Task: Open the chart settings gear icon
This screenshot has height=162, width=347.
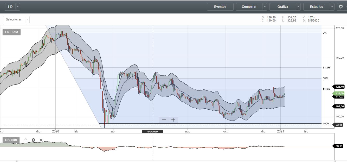Action: click(341, 7)
